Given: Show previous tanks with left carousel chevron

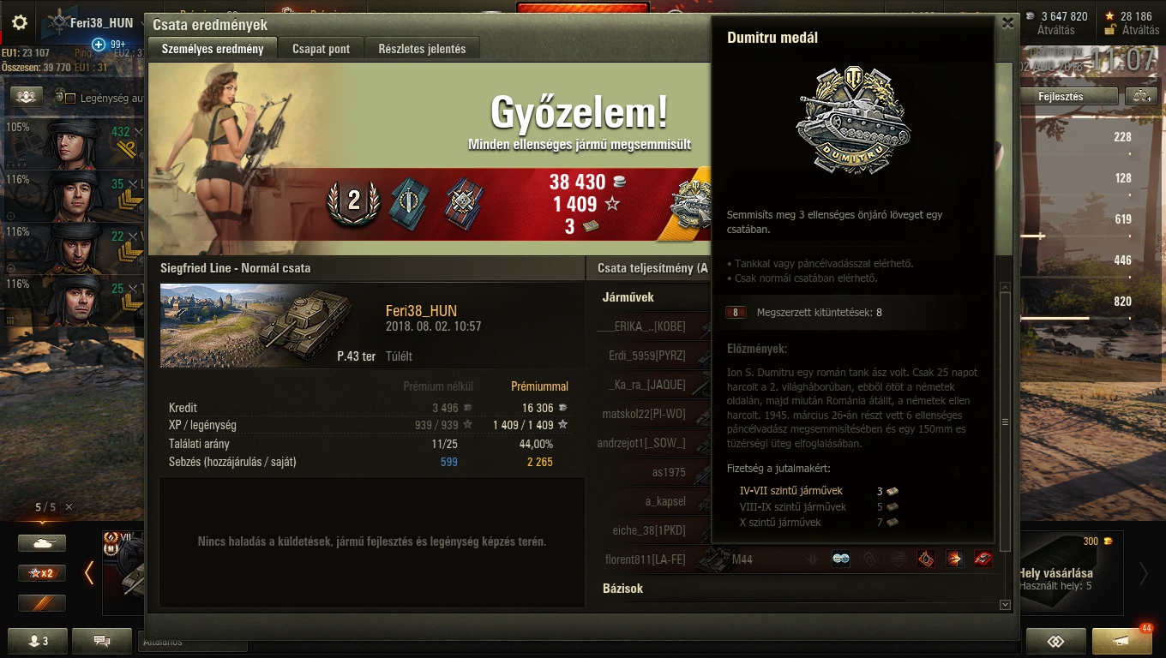Looking at the screenshot, I should pos(89,572).
